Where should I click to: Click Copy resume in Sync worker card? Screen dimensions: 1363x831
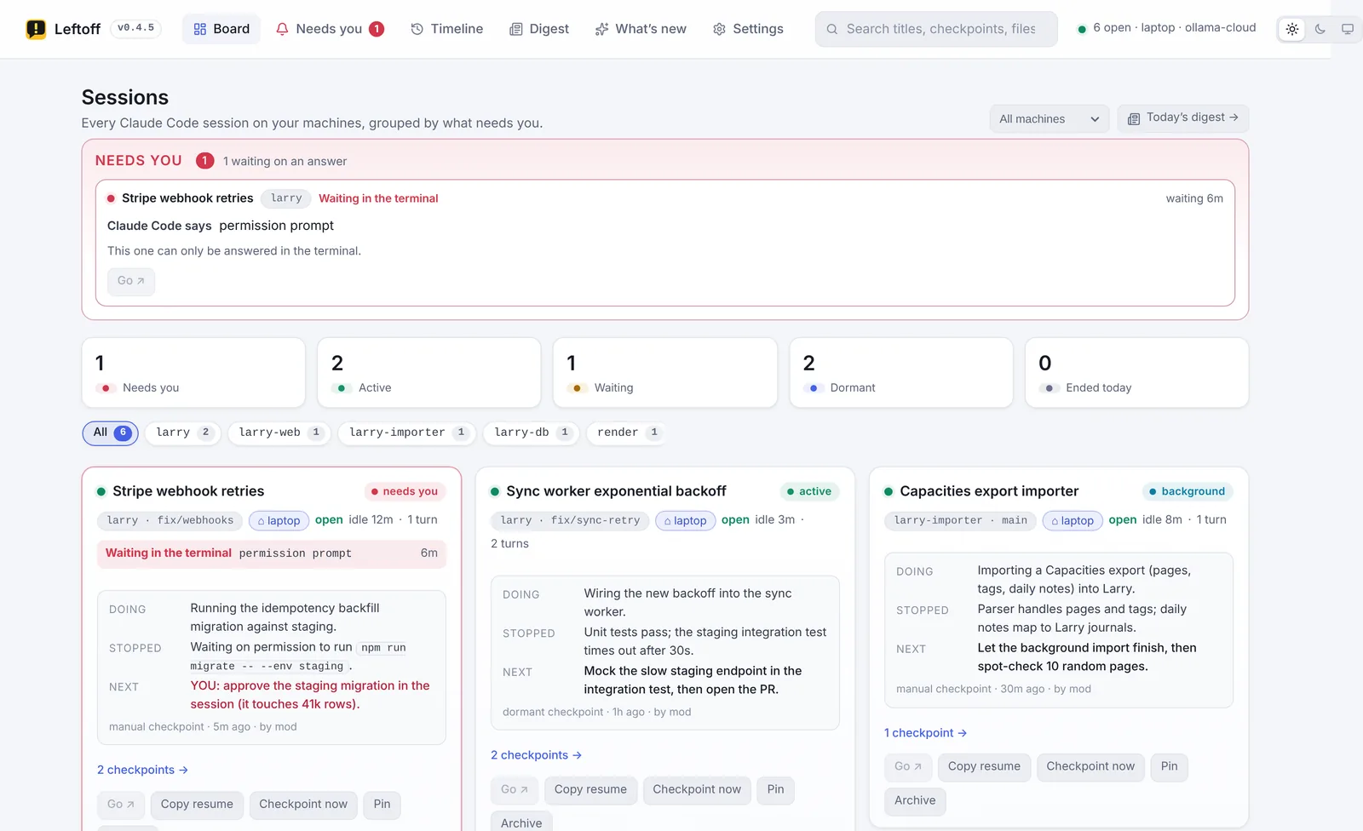590,790
